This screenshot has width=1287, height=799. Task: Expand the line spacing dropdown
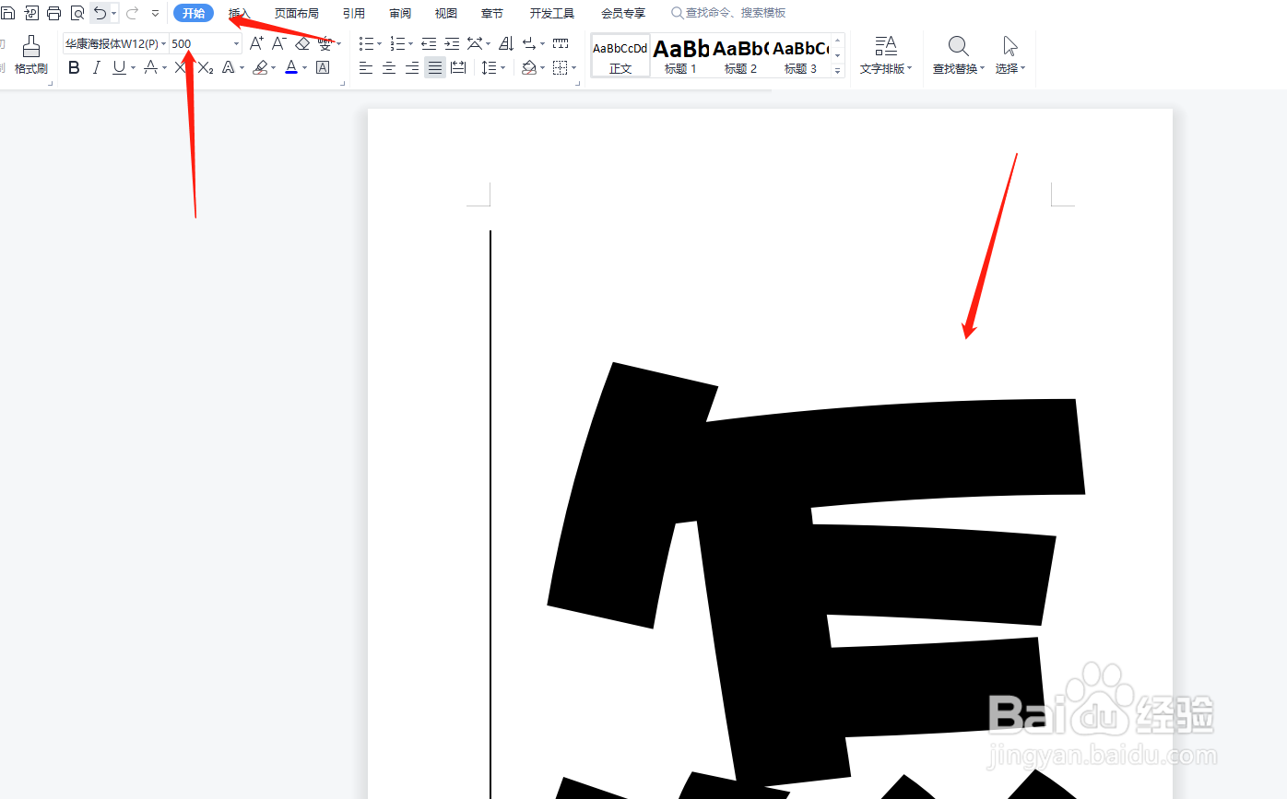coord(502,66)
